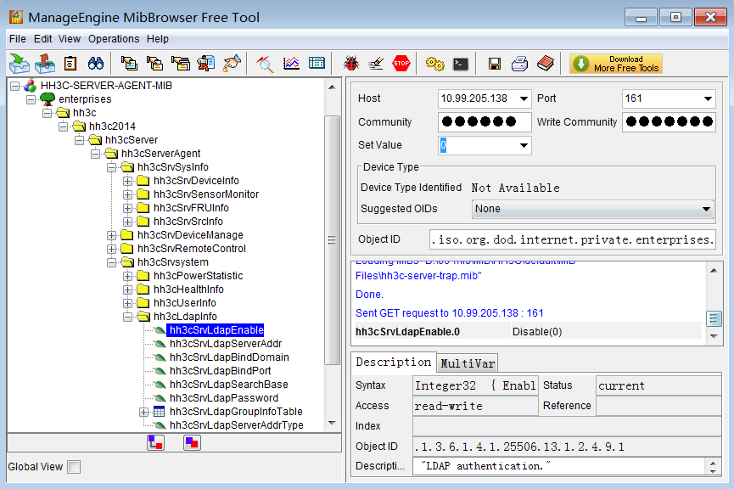Click the ladybug debug icon
The height and width of the screenshot is (489, 734).
(351, 63)
